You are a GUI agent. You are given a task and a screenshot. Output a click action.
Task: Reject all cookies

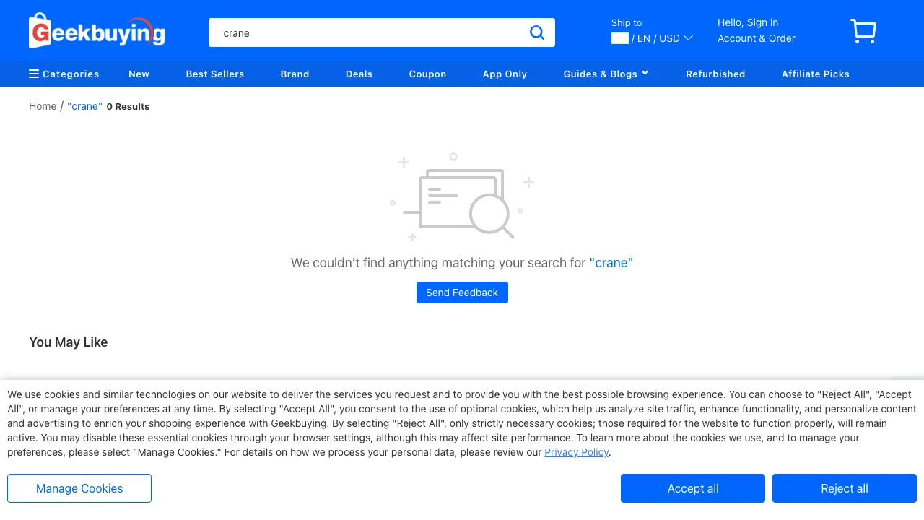[845, 488]
